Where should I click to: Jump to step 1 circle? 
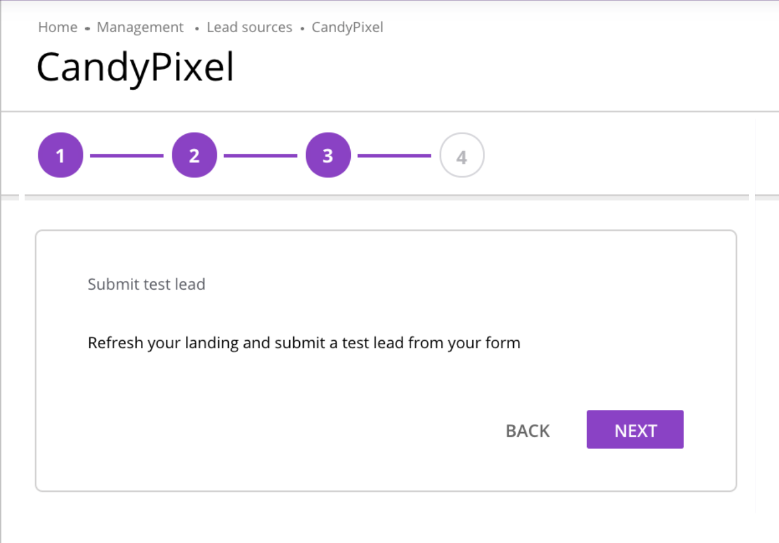pyautogui.click(x=60, y=155)
